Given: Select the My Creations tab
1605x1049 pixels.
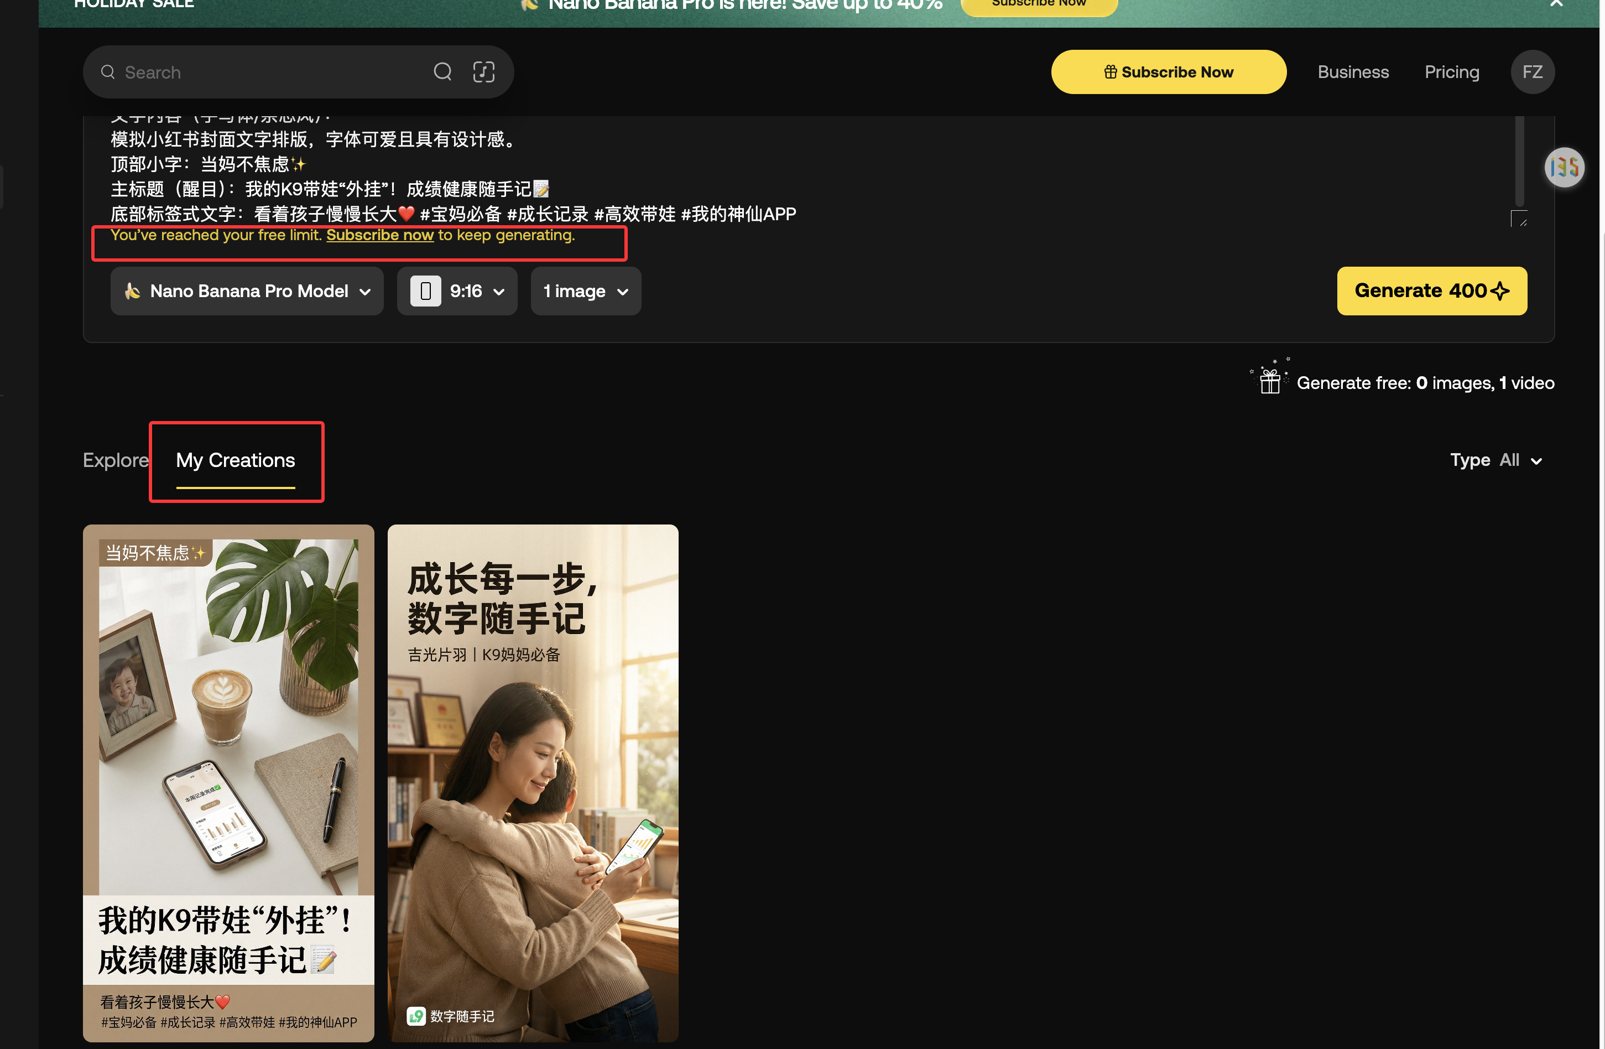Looking at the screenshot, I should (x=236, y=460).
